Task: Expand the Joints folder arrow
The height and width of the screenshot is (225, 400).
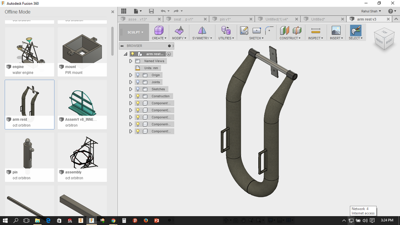Action: 131,82
